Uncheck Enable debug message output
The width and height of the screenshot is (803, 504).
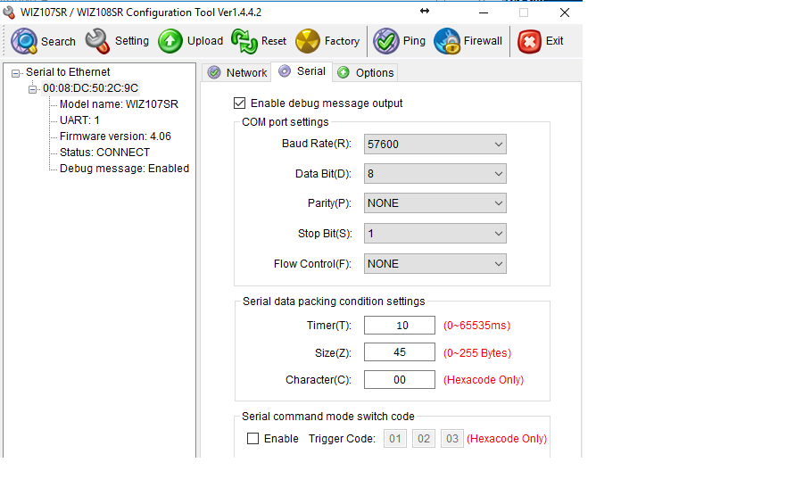coord(240,103)
